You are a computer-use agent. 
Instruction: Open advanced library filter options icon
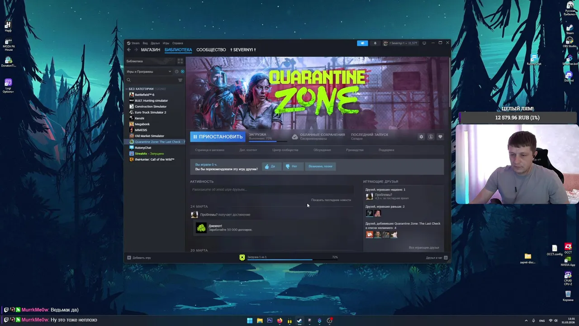pyautogui.click(x=180, y=80)
